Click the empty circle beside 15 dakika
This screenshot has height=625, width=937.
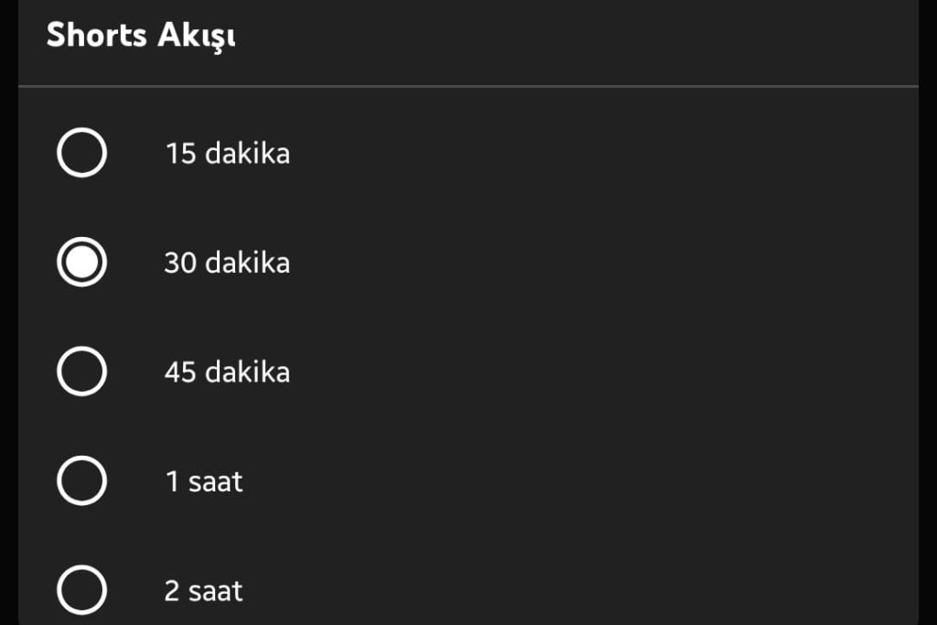81,153
